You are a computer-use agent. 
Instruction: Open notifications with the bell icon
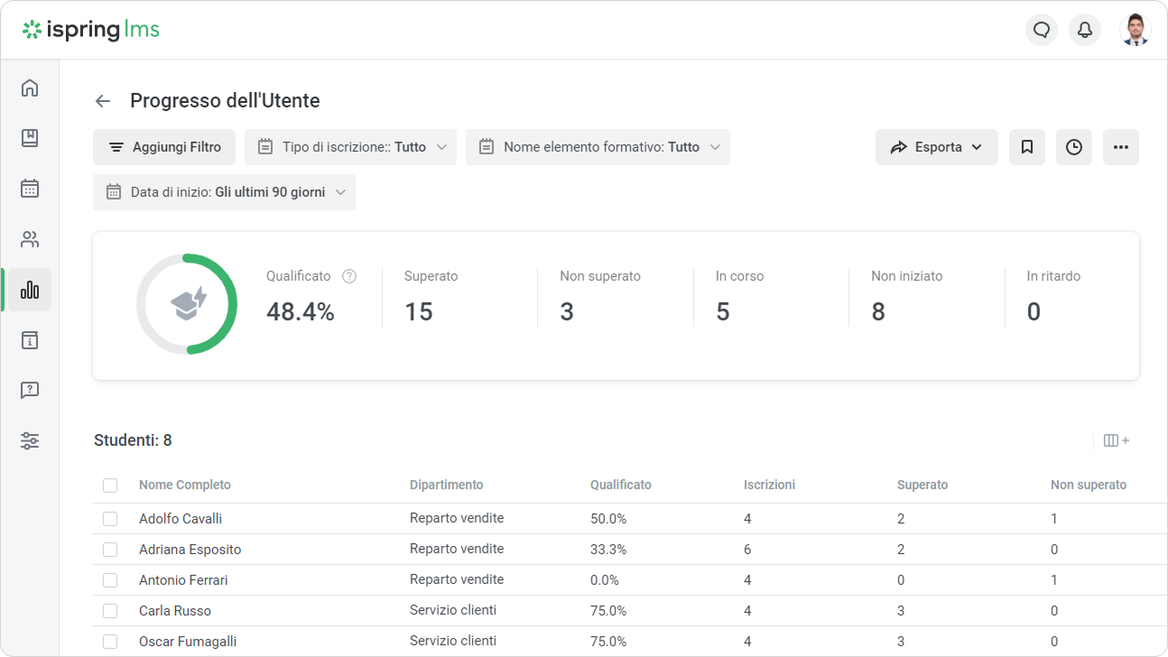1085,30
